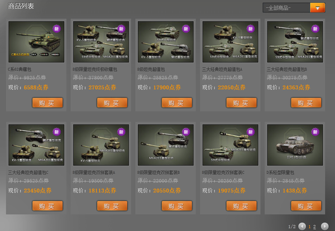Select page 1 in the pagination
Viewport: 335px width, 231px height.
coord(309,227)
